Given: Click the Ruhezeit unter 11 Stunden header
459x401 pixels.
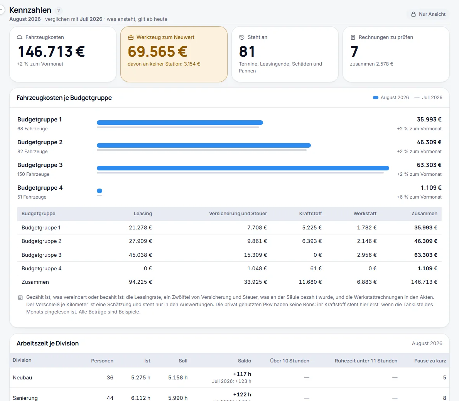Looking at the screenshot, I should (366, 361).
